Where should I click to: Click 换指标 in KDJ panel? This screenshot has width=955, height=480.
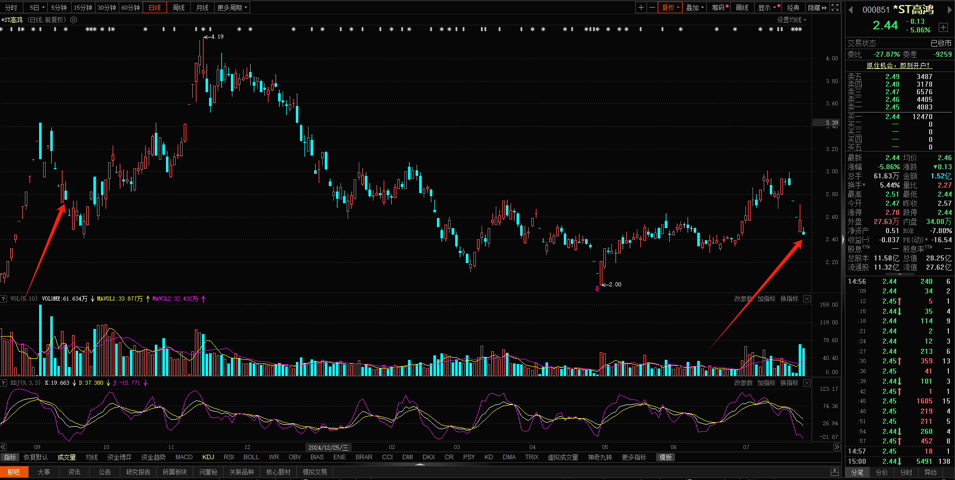point(789,383)
